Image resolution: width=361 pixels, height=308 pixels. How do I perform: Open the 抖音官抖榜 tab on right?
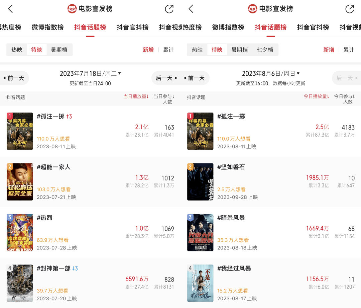[x=313, y=27]
